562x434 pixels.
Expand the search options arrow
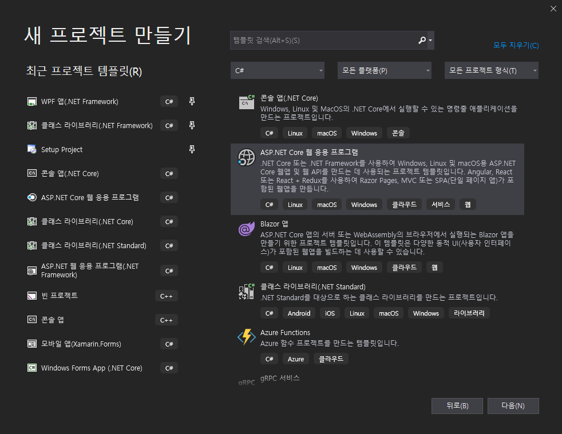coord(430,41)
